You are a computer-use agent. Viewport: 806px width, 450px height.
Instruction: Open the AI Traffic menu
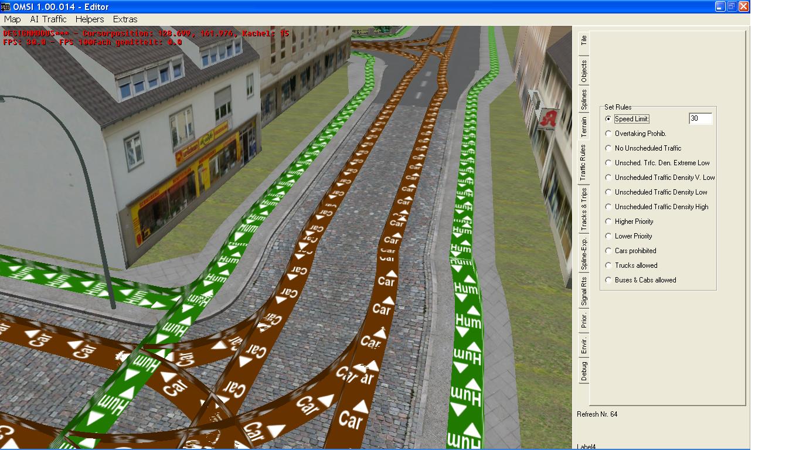pos(49,19)
